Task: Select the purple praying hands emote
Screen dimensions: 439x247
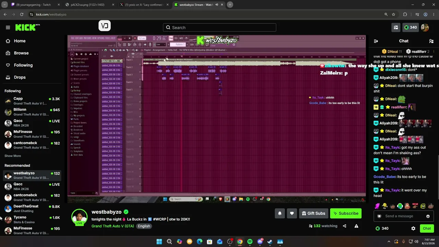Action: 378,206
